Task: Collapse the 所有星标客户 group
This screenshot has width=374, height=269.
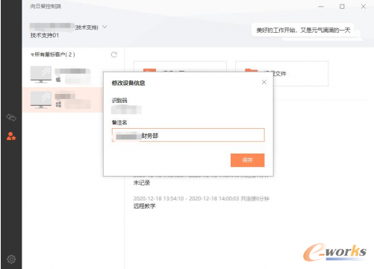Action: pyautogui.click(x=32, y=54)
